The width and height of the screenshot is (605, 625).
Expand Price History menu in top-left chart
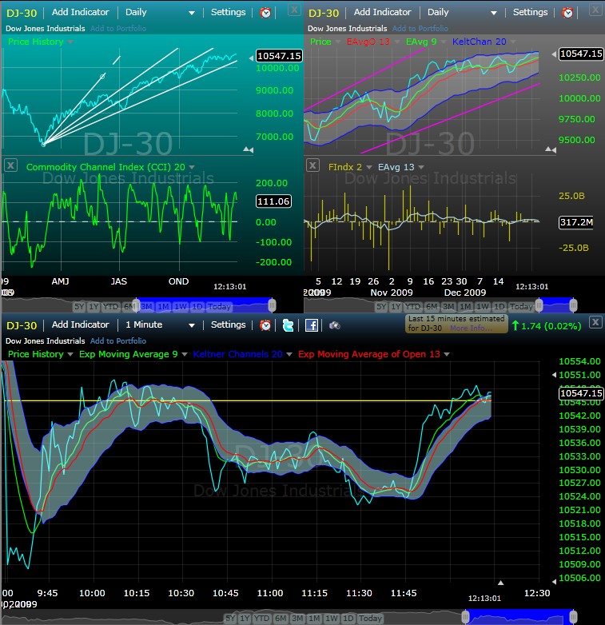(70, 42)
